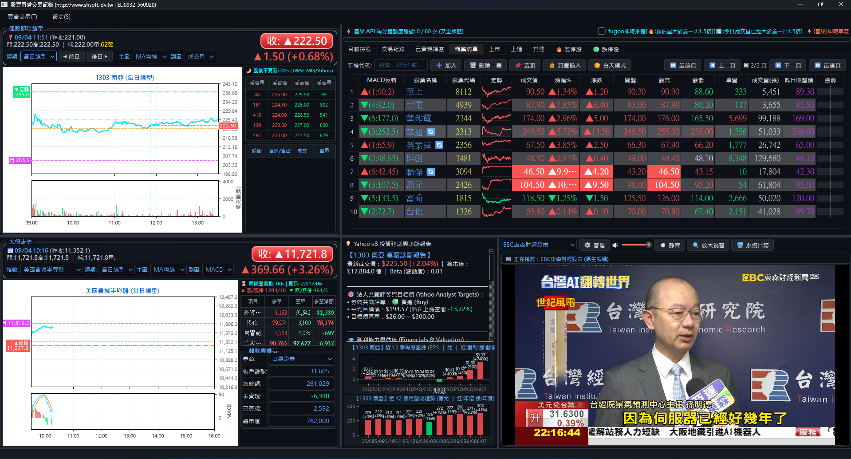The image size is (851, 459).
Task: Open the 漲停股 limit-up tab
Action: tap(568, 49)
